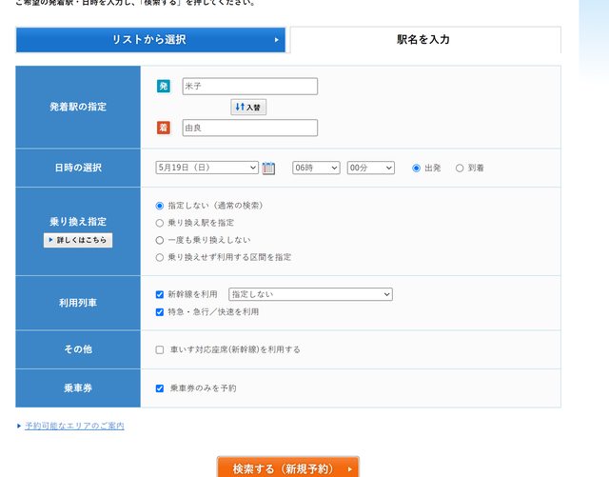
Task: Enable 車いす対応座席 checkbox
Action: coord(160,349)
